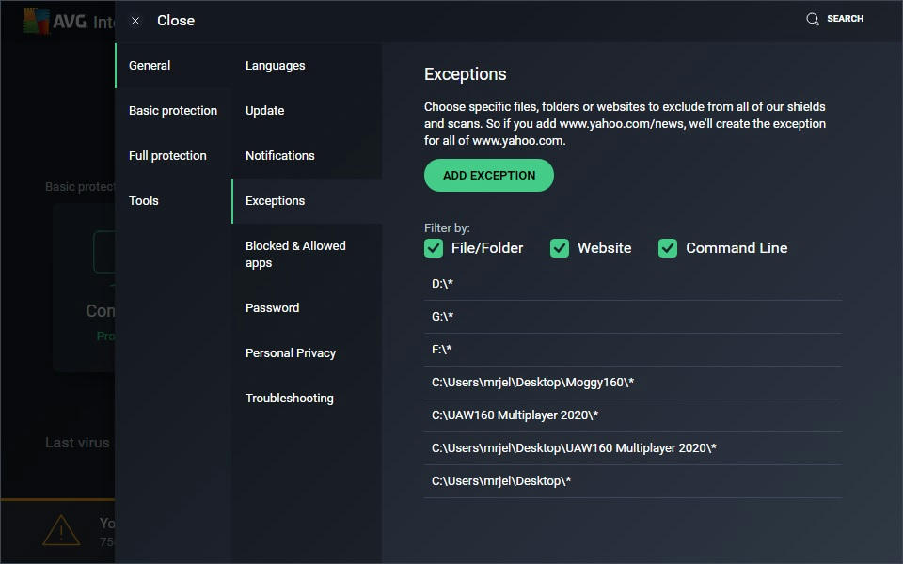Click the SEARCH label
Image resolution: width=903 pixels, height=564 pixels.
pyautogui.click(x=845, y=19)
